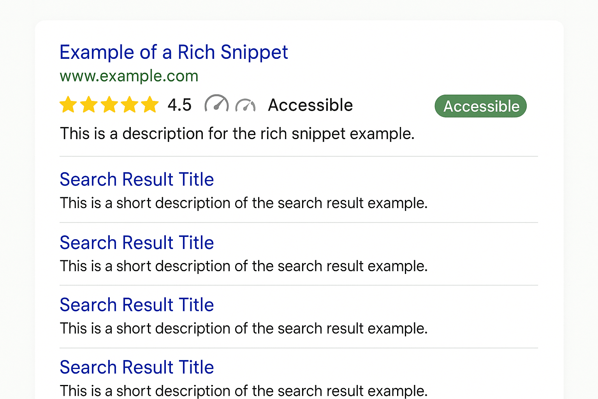Screen dimensions: 598x399
Task: Open the second Search Result Title link
Action: click(137, 243)
